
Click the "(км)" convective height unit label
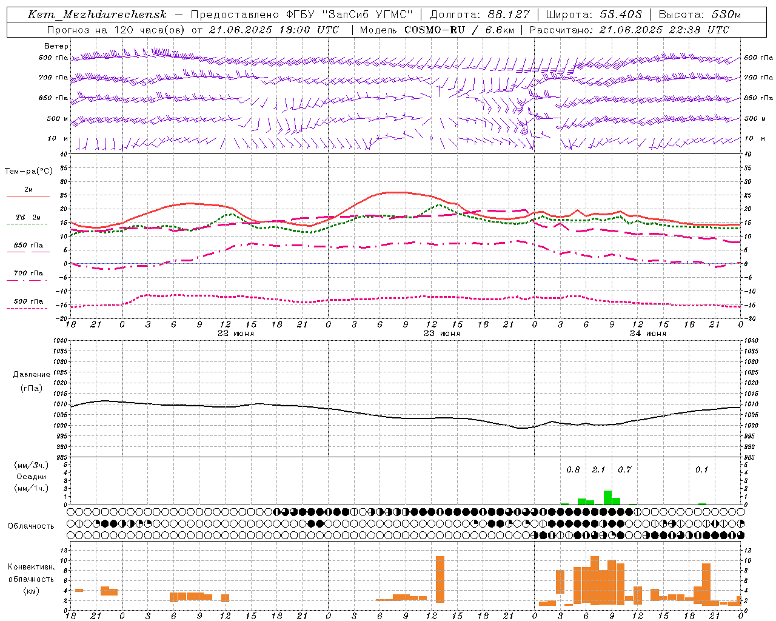click(32, 591)
